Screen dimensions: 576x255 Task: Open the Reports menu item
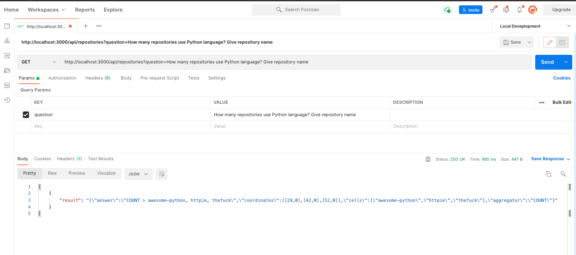85,9
